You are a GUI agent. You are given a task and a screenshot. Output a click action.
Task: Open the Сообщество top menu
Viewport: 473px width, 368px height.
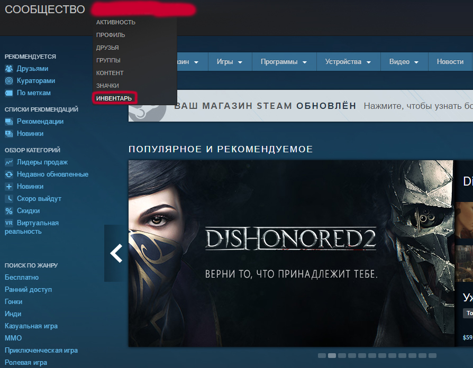point(45,10)
